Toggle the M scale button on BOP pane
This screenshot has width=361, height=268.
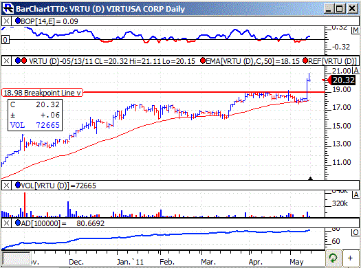pos(355,30)
